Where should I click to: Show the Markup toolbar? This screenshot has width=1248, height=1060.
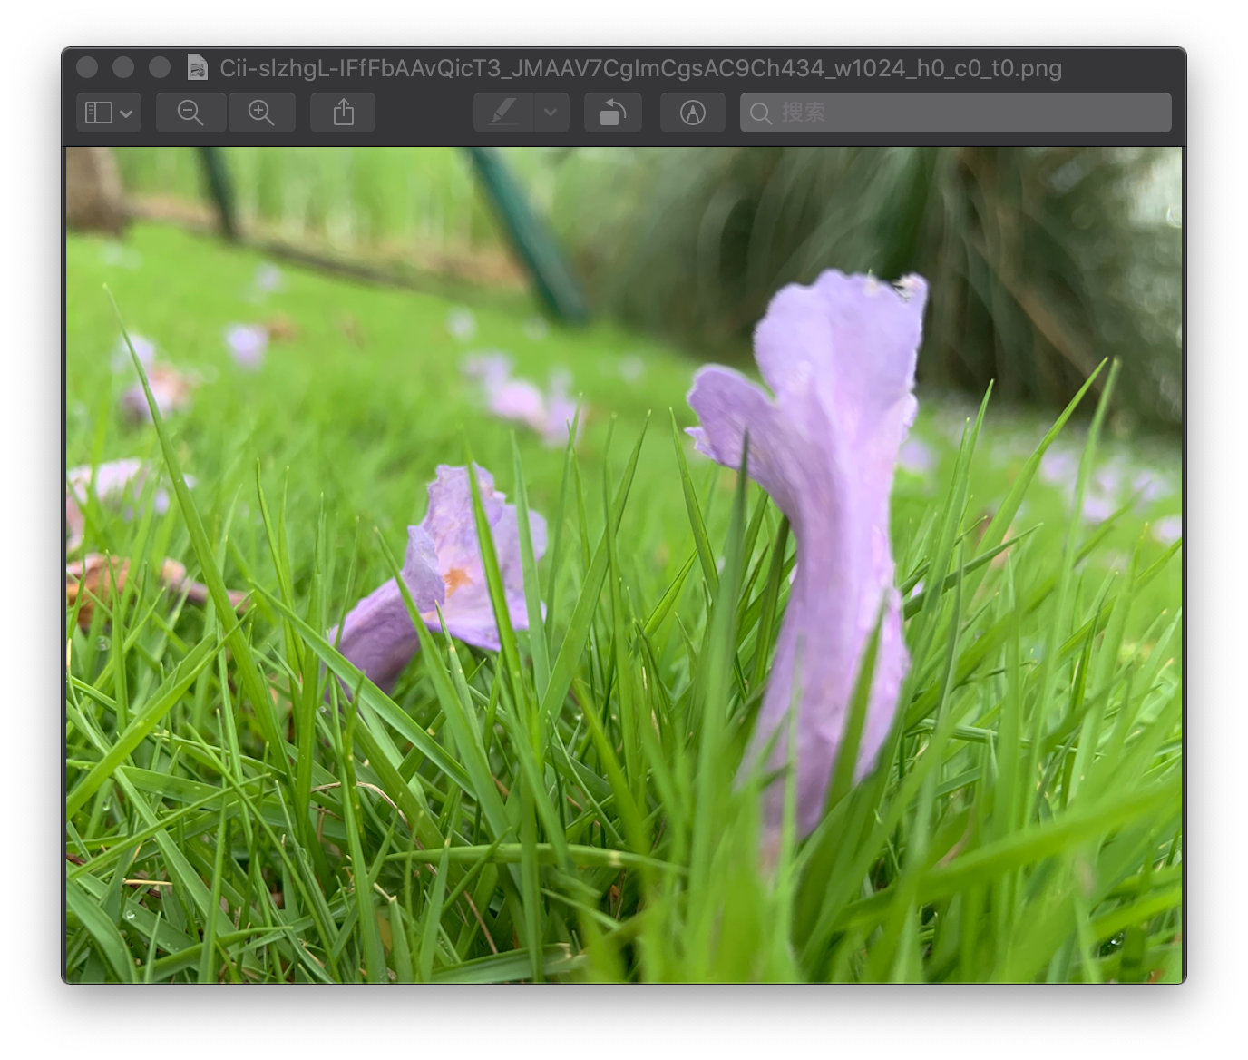[x=693, y=113]
